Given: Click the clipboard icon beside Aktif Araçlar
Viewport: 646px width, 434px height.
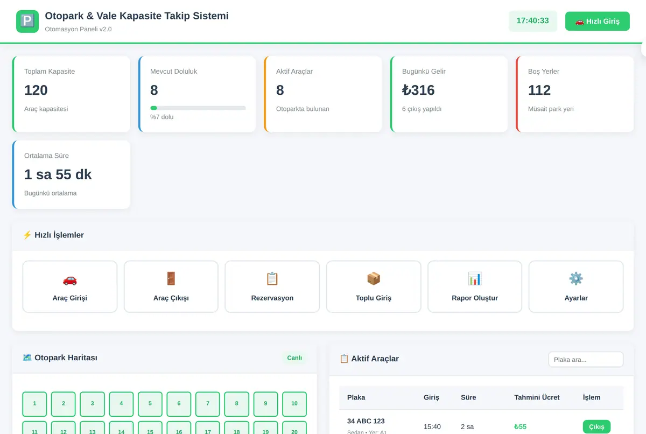Looking at the screenshot, I should 344,359.
